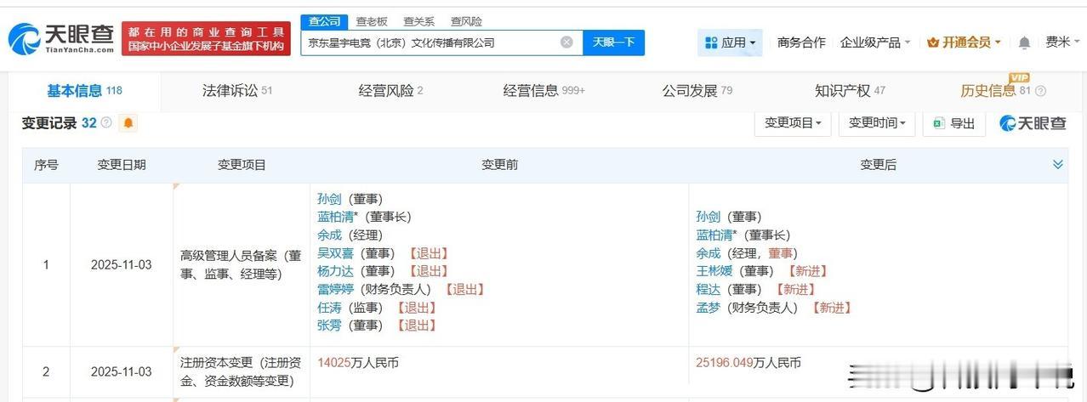This screenshot has height=402, width=1087.
Task: Click the orange alert bell beside 变更记录
Action: click(128, 123)
